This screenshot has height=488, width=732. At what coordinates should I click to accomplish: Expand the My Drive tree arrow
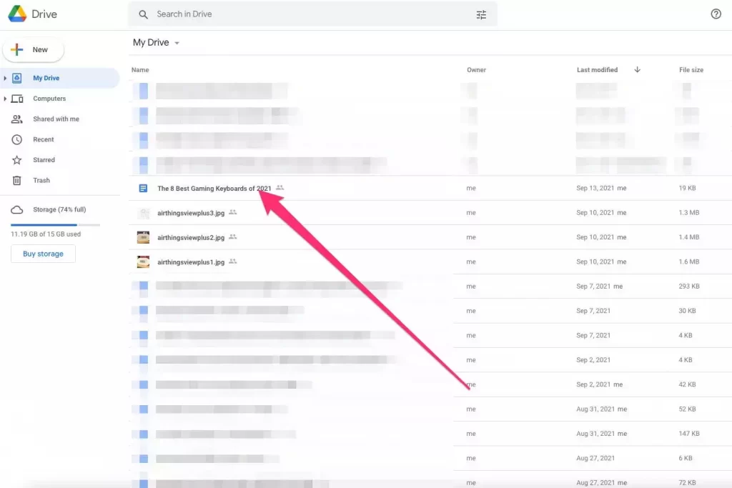point(5,79)
